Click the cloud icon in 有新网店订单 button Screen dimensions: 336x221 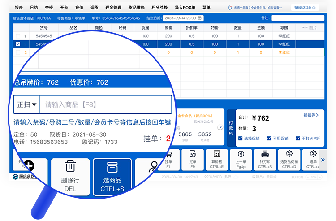pyautogui.click(x=314, y=8)
